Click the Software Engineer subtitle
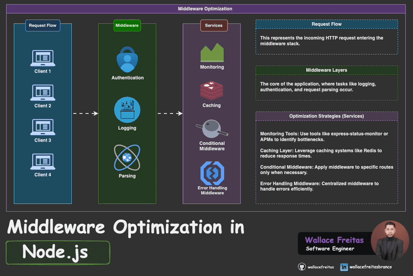 (x=330, y=249)
